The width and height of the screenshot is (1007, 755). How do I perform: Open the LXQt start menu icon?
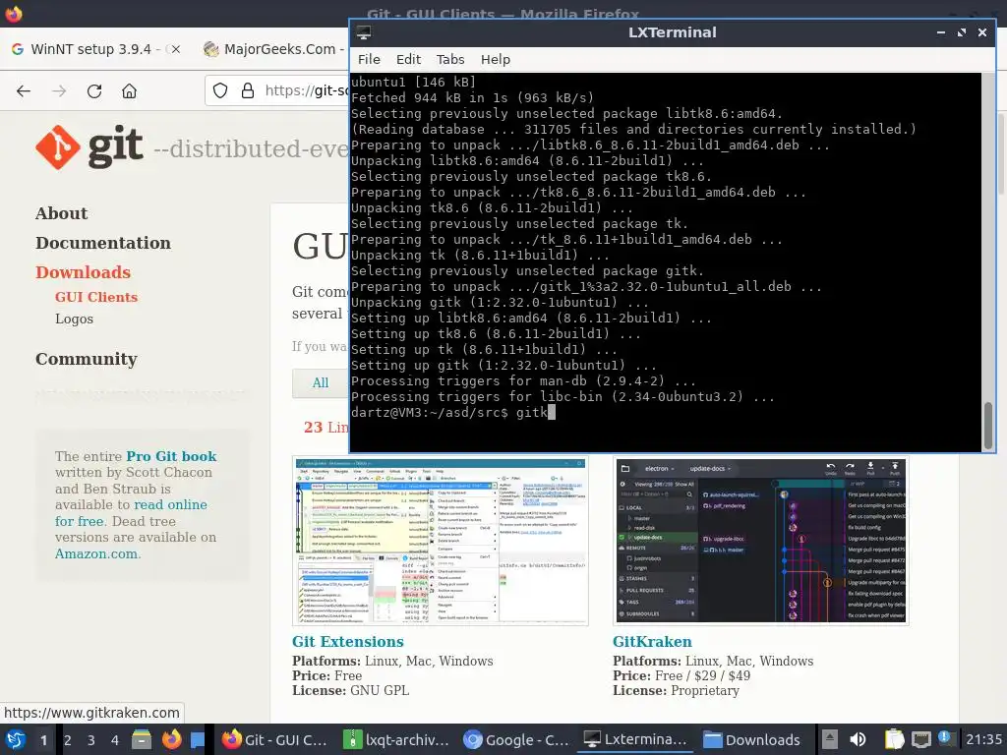click(15, 739)
